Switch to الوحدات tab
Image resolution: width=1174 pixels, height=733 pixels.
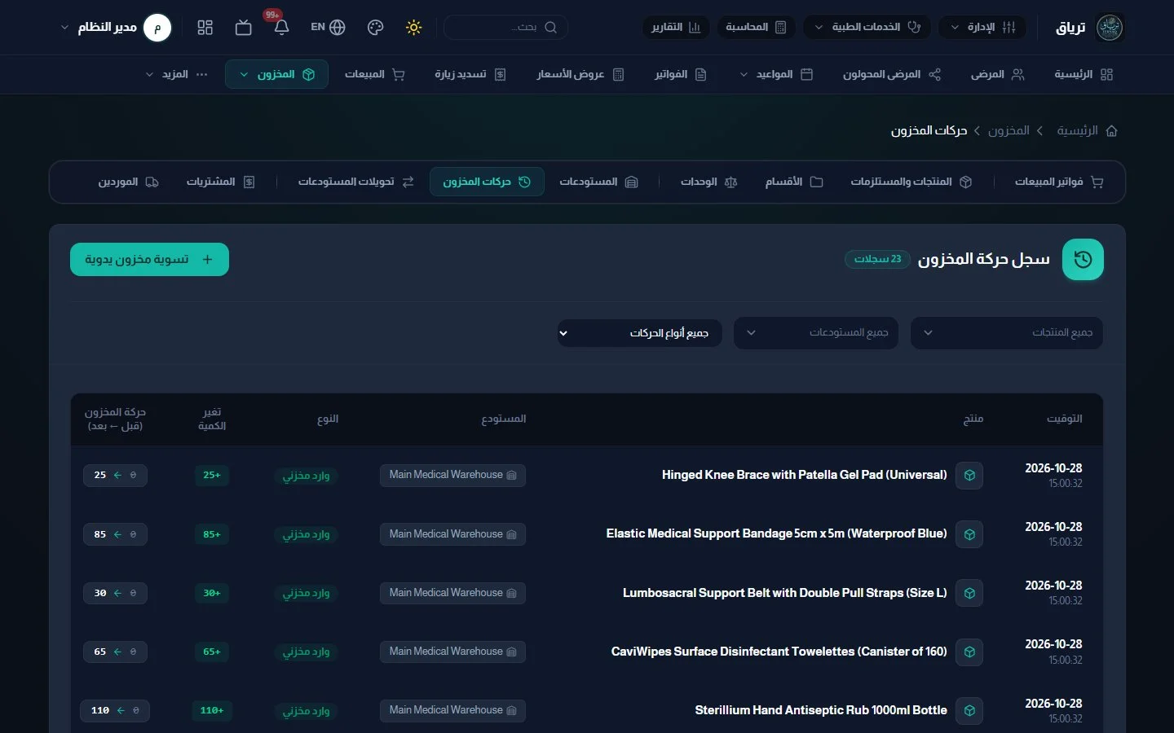coord(709,182)
